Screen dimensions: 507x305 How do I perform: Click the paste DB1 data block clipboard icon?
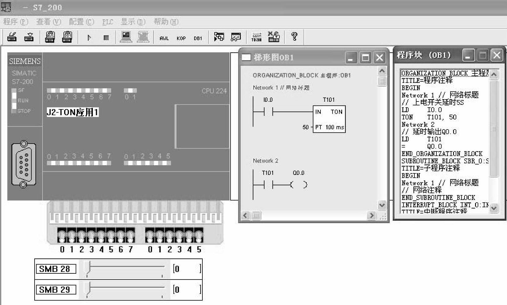(x=67, y=37)
